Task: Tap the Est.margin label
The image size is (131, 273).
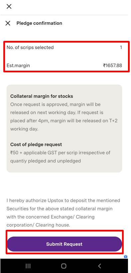Action: tap(18, 65)
